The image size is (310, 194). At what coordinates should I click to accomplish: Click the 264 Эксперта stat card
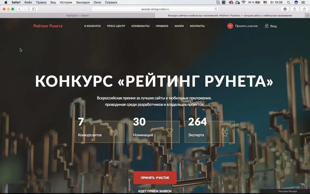pos(210,132)
